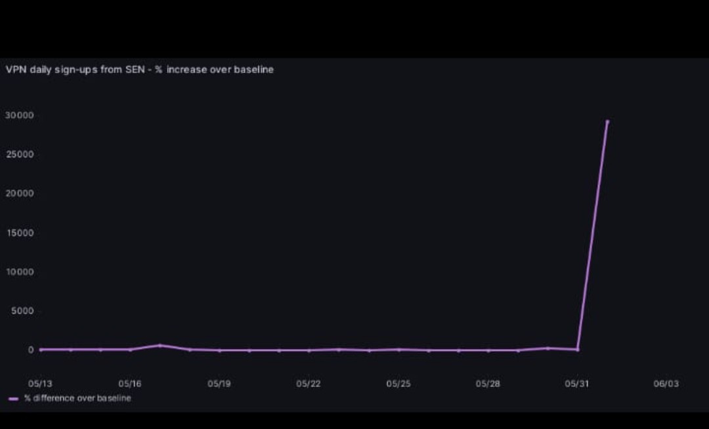The width and height of the screenshot is (709, 429).
Task: Select the 05/28 date tick label
Action: point(487,384)
